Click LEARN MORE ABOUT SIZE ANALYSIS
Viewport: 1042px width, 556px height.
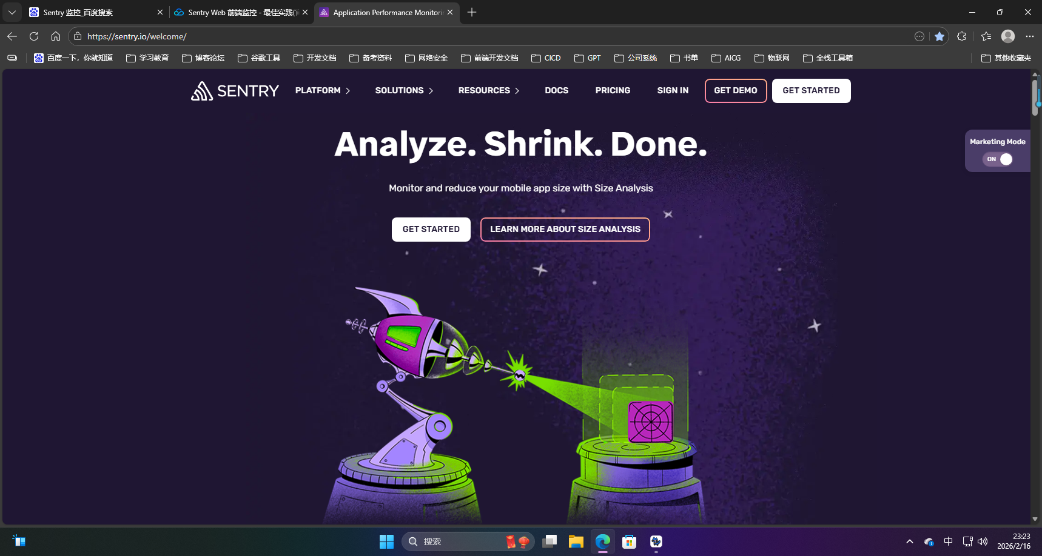point(565,230)
